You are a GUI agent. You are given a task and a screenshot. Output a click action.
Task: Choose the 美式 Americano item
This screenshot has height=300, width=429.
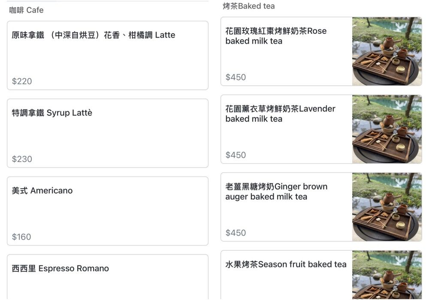pyautogui.click(x=42, y=191)
